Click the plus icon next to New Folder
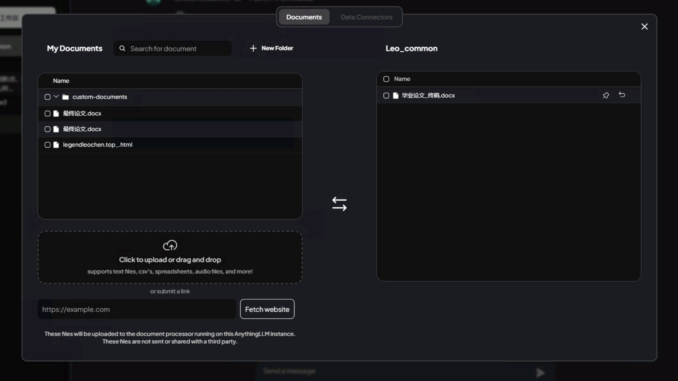This screenshot has width=678, height=381. click(253, 48)
